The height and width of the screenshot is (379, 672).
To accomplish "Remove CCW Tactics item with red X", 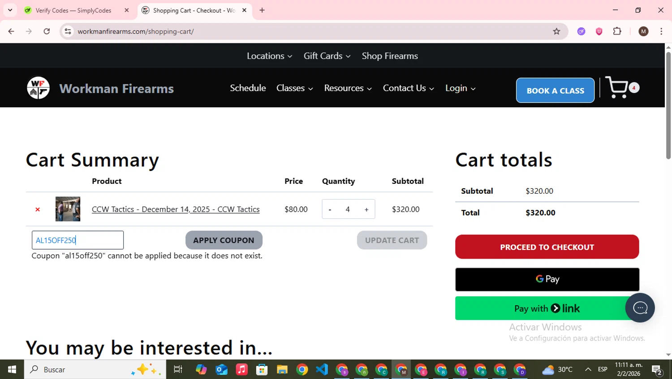I will (38, 209).
